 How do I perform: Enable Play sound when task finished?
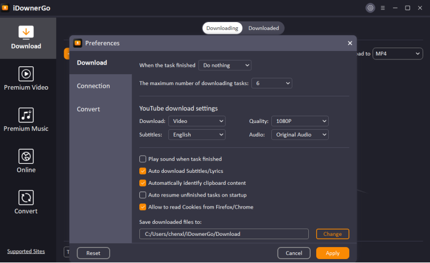click(143, 159)
